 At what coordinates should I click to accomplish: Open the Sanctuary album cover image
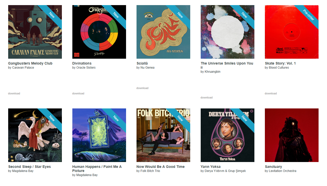click(x=292, y=135)
